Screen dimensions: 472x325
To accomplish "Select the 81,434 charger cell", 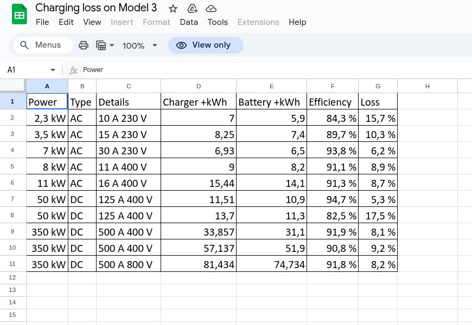I will 199,264.
